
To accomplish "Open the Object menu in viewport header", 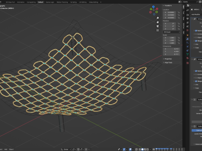I will point(11,149).
